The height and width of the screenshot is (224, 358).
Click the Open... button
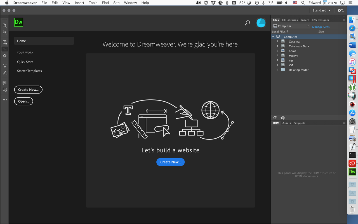tap(23, 101)
